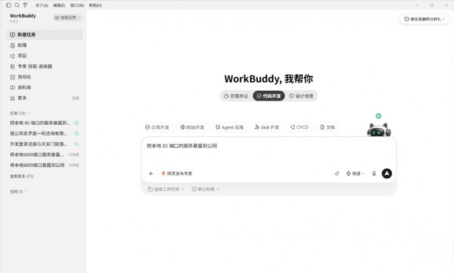Image resolution: width=454 pixels, height=273 pixels.
Task: Open task 我公司名字是一和咨询有限...
Action: [39, 133]
